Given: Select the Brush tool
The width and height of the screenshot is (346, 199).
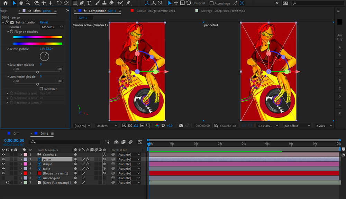Looking at the screenshot, I should [98, 3].
